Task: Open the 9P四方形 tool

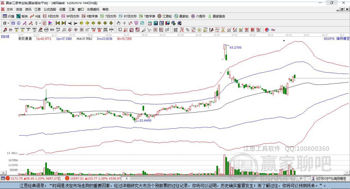Action: coord(70,16)
